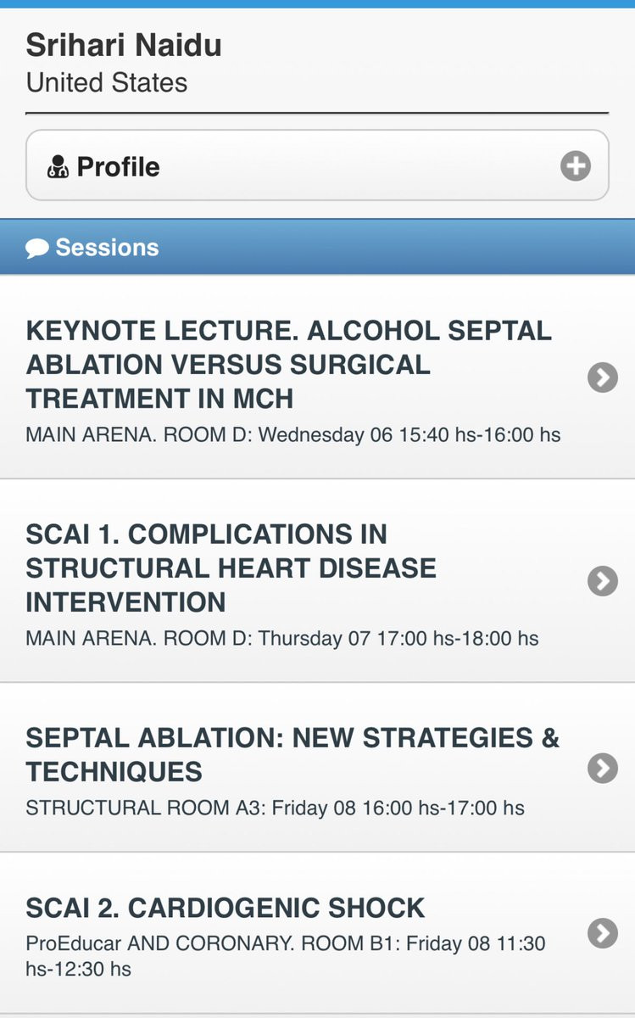Open Septal Ablation session arrow icon

coord(603,768)
